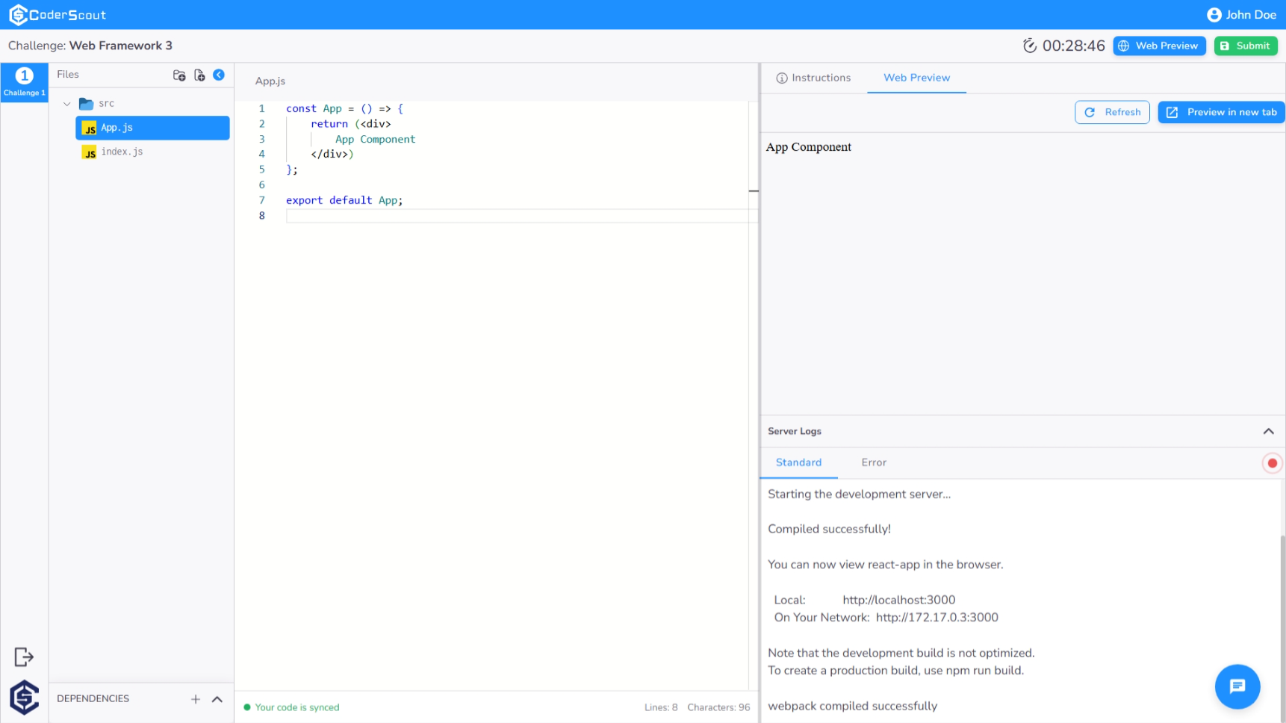This screenshot has height=723, width=1286.
Task: Open the chat bubble in the corner
Action: (x=1237, y=686)
